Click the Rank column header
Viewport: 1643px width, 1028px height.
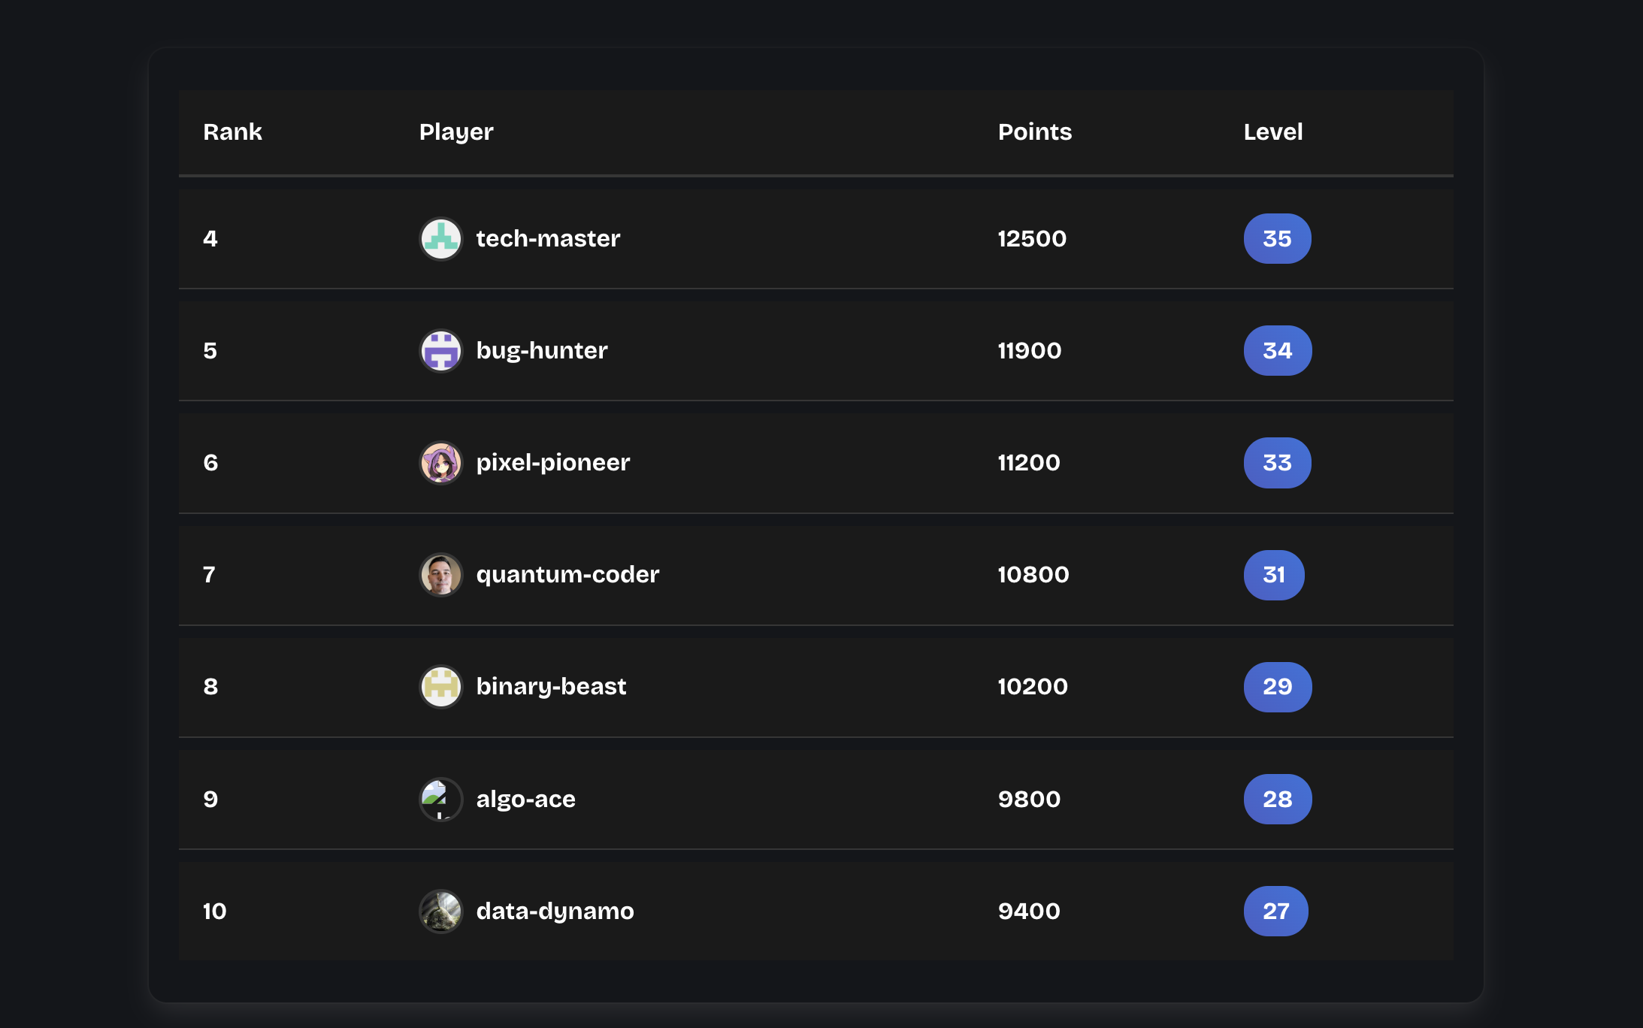(x=233, y=132)
